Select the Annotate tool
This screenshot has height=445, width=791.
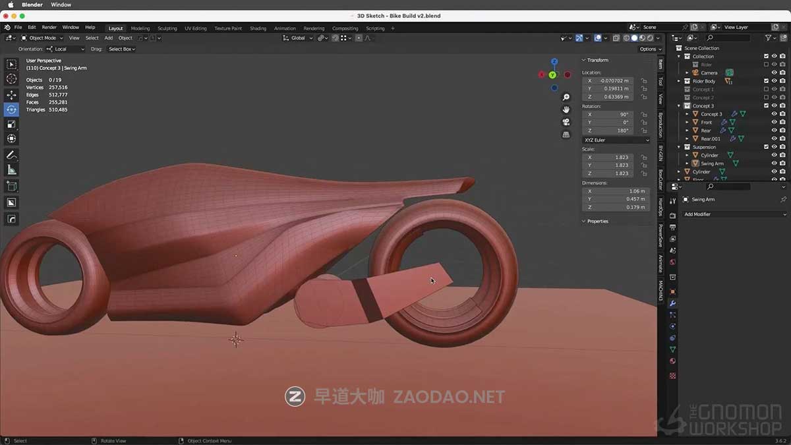point(11,155)
